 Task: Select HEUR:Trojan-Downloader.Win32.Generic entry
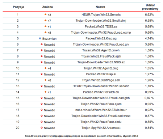(x=101, y=86)
